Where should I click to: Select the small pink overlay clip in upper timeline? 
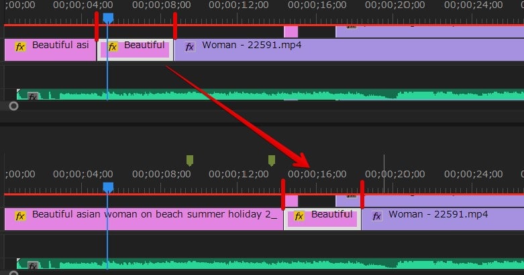coord(291,32)
